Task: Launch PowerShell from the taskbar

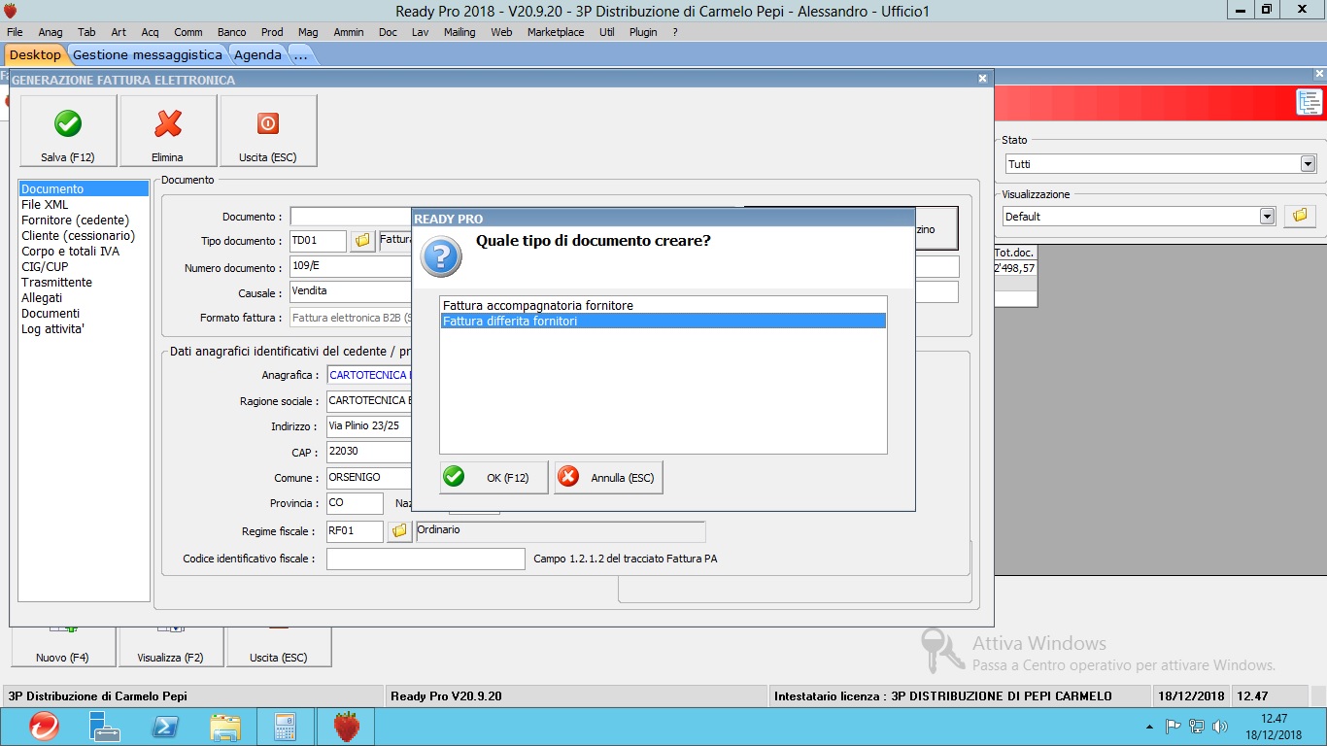Action: click(164, 726)
